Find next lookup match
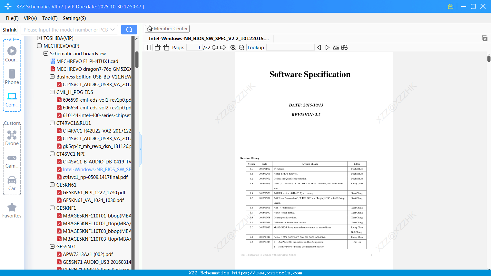 (x=327, y=48)
